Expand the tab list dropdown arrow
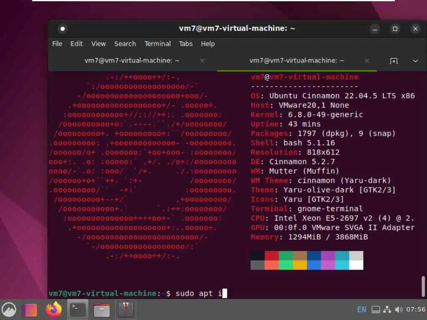427x320 pixels. (415, 61)
